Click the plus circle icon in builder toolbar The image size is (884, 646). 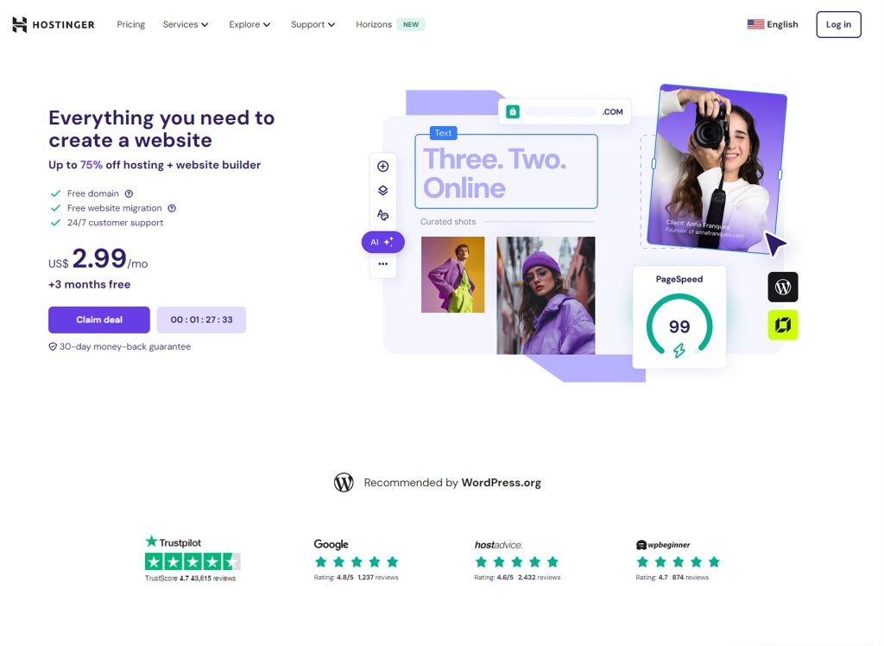pyautogui.click(x=382, y=166)
